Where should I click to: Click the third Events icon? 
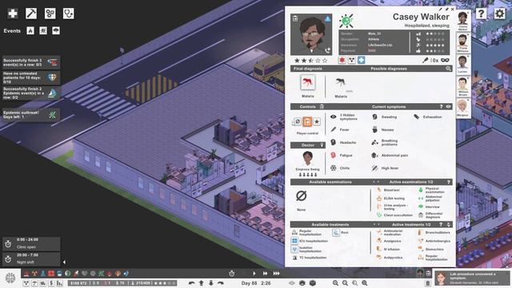pyautogui.click(x=56, y=30)
